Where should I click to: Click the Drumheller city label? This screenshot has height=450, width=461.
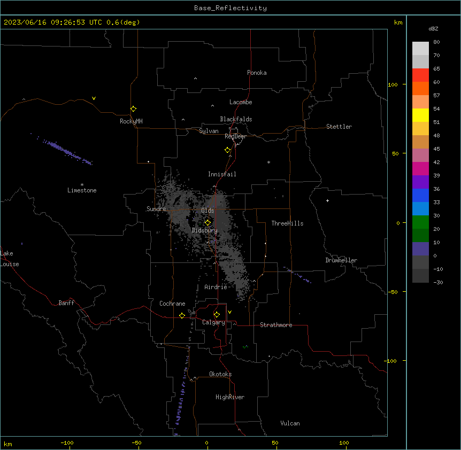coord(341,260)
